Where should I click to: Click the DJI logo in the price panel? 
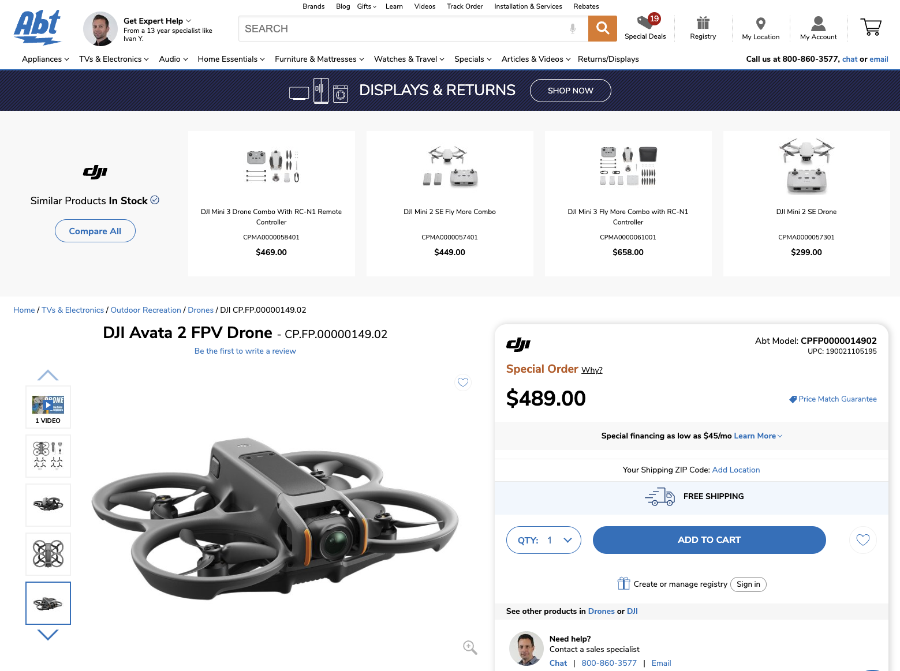pyautogui.click(x=518, y=344)
